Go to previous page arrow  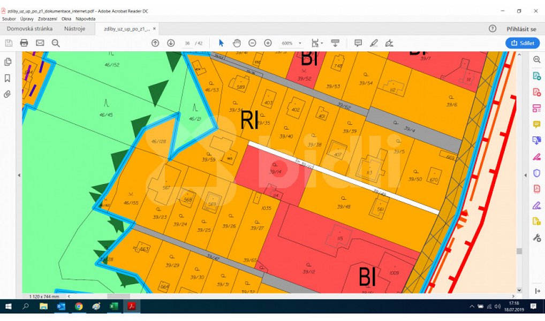pyautogui.click(x=155, y=43)
